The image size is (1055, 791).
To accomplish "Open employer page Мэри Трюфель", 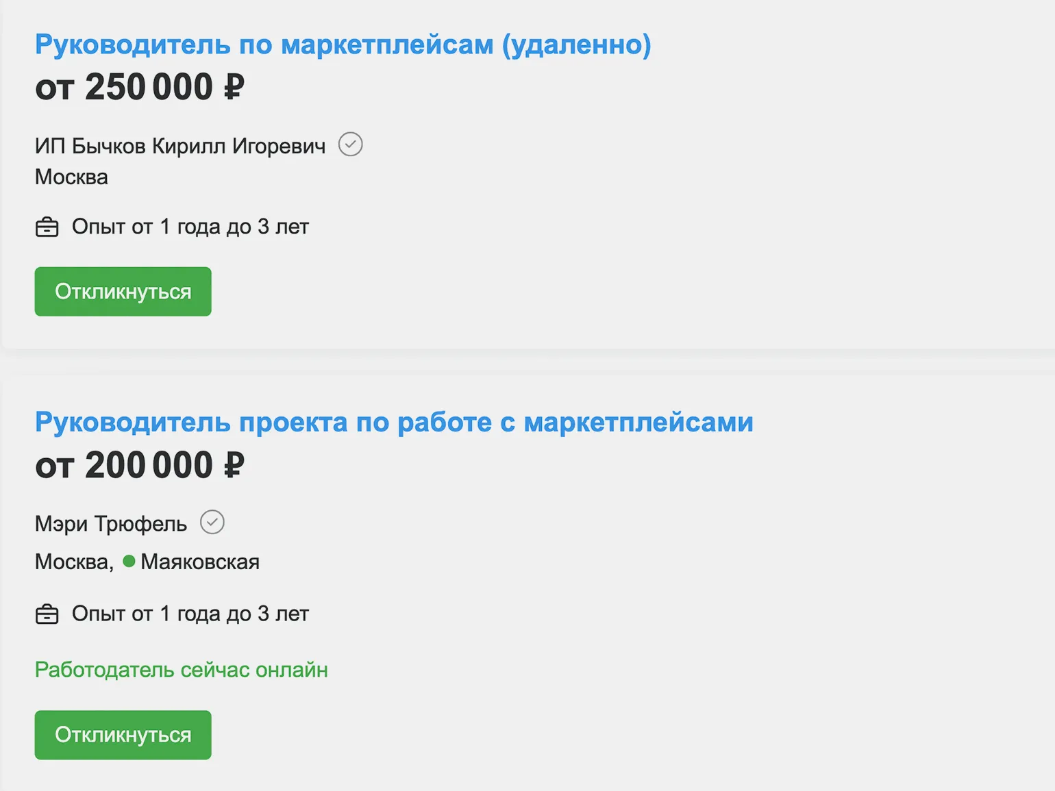I will (111, 524).
